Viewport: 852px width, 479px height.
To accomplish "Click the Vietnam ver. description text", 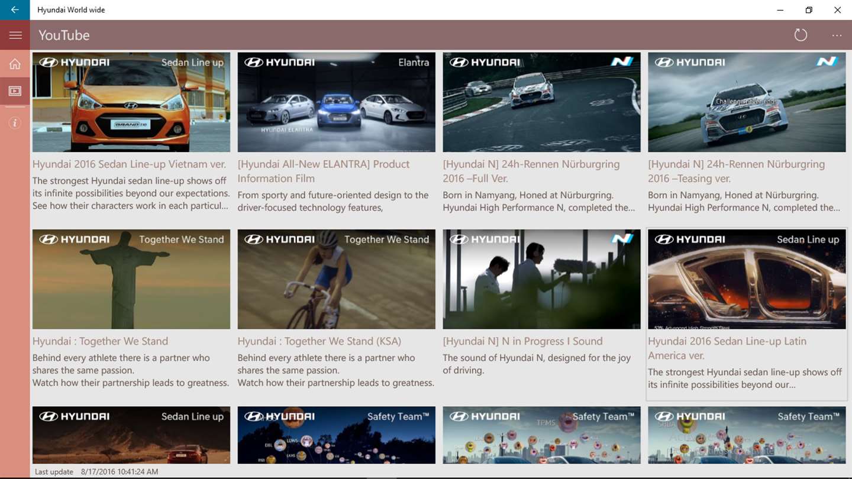I will (x=131, y=193).
